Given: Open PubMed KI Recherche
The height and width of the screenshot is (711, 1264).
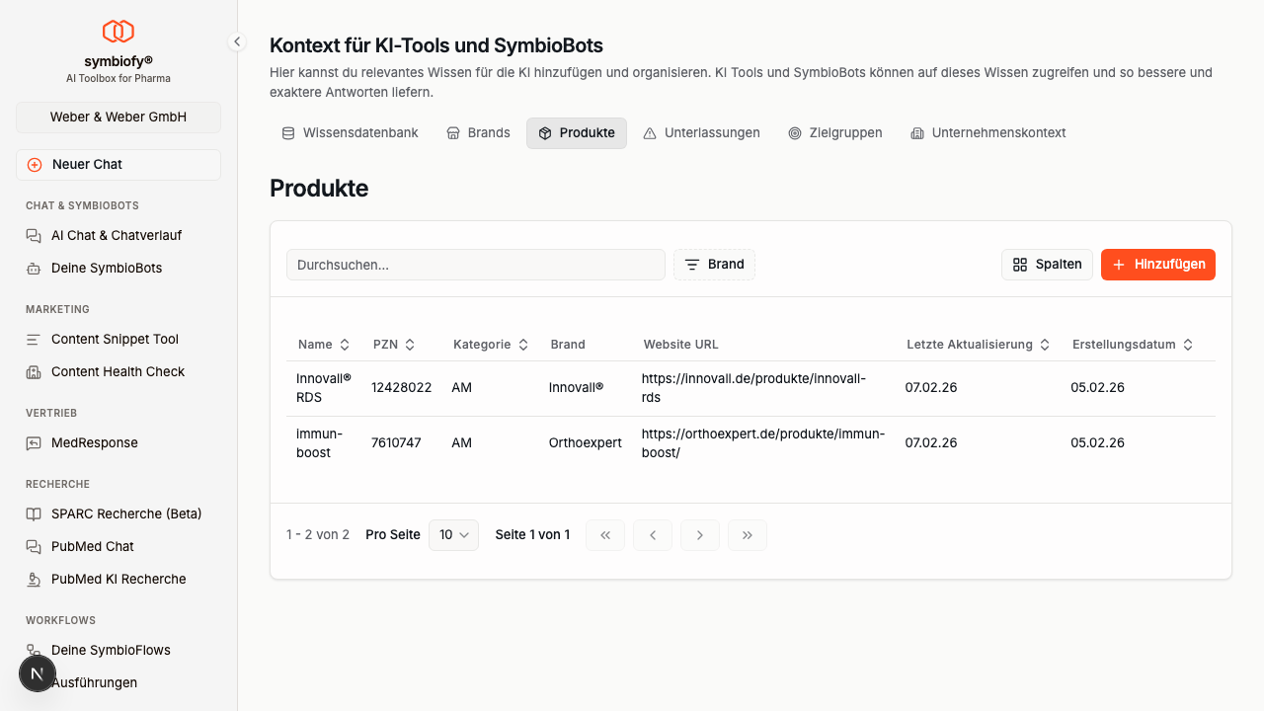Looking at the screenshot, I should coord(118,579).
